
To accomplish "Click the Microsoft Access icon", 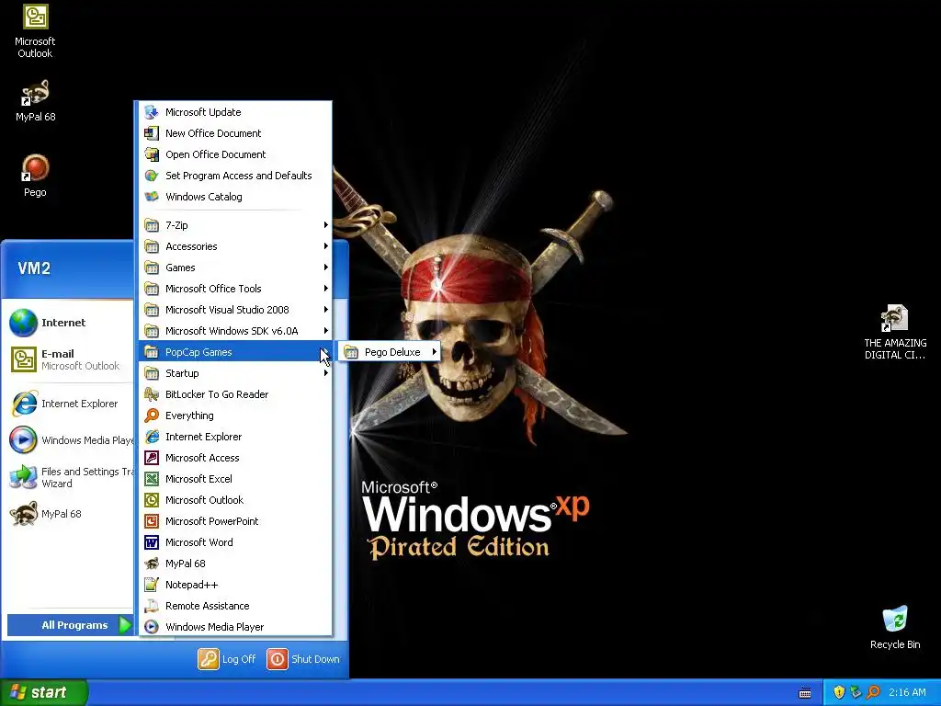I will pyautogui.click(x=152, y=458).
